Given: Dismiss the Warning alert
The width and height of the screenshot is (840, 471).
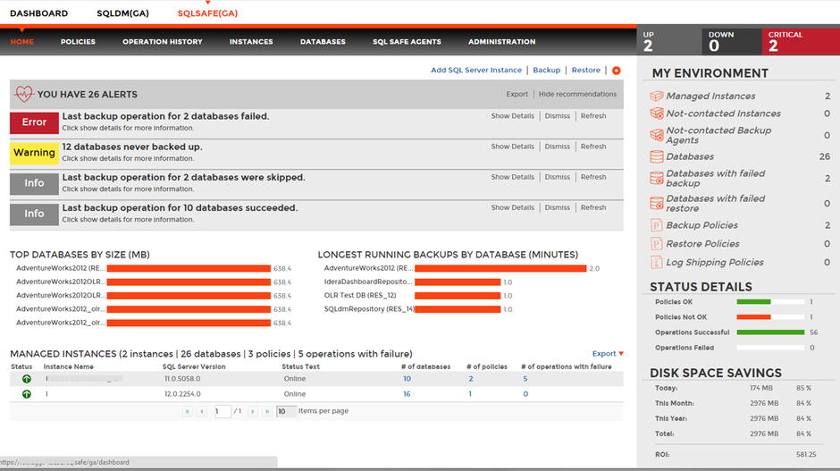Looking at the screenshot, I should [557, 147].
